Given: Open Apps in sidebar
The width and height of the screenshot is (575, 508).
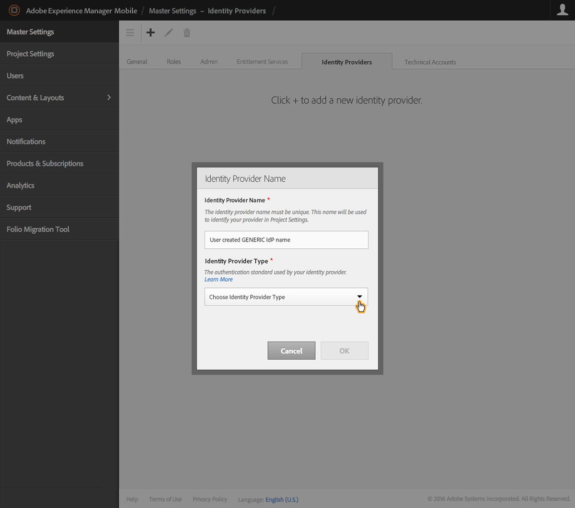Looking at the screenshot, I should tap(59, 120).
